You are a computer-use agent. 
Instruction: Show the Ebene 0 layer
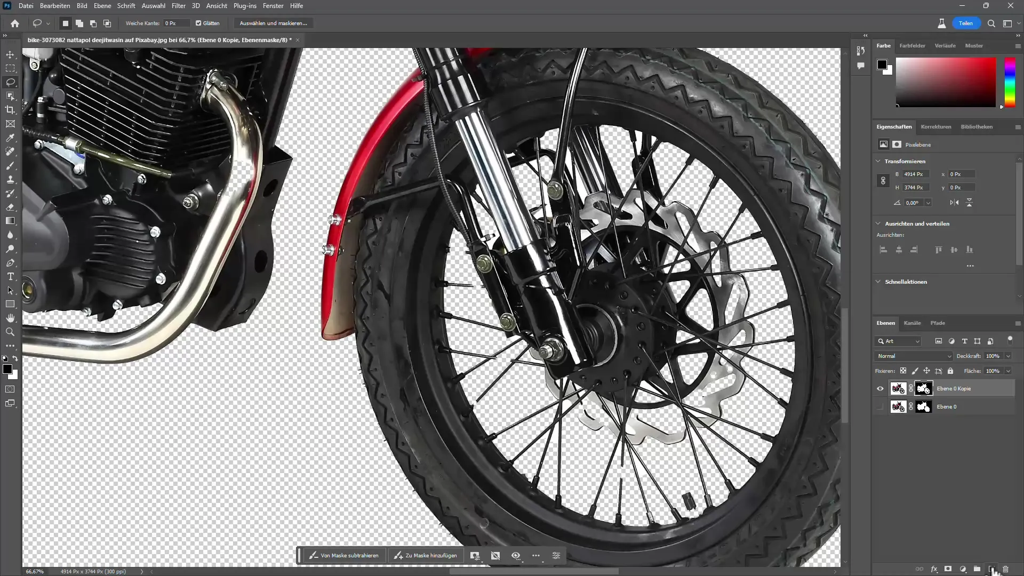click(x=880, y=407)
